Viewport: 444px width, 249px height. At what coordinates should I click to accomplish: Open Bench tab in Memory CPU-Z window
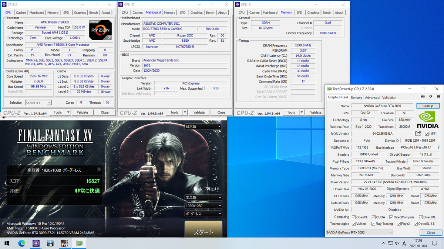coord(327,13)
